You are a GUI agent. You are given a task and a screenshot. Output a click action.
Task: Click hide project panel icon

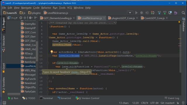36,18
